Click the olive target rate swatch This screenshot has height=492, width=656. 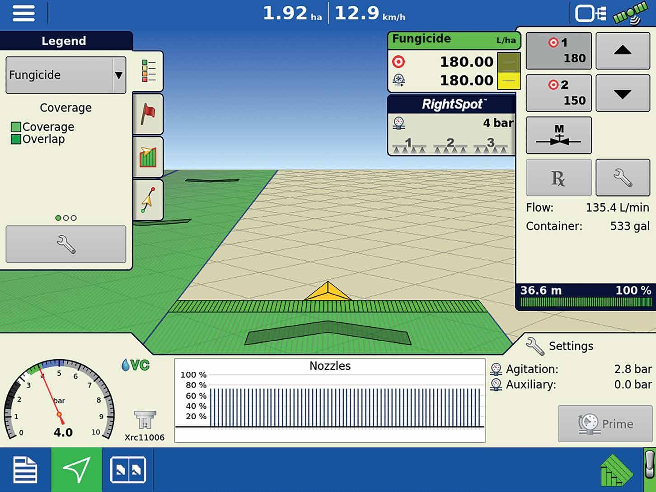(509, 62)
